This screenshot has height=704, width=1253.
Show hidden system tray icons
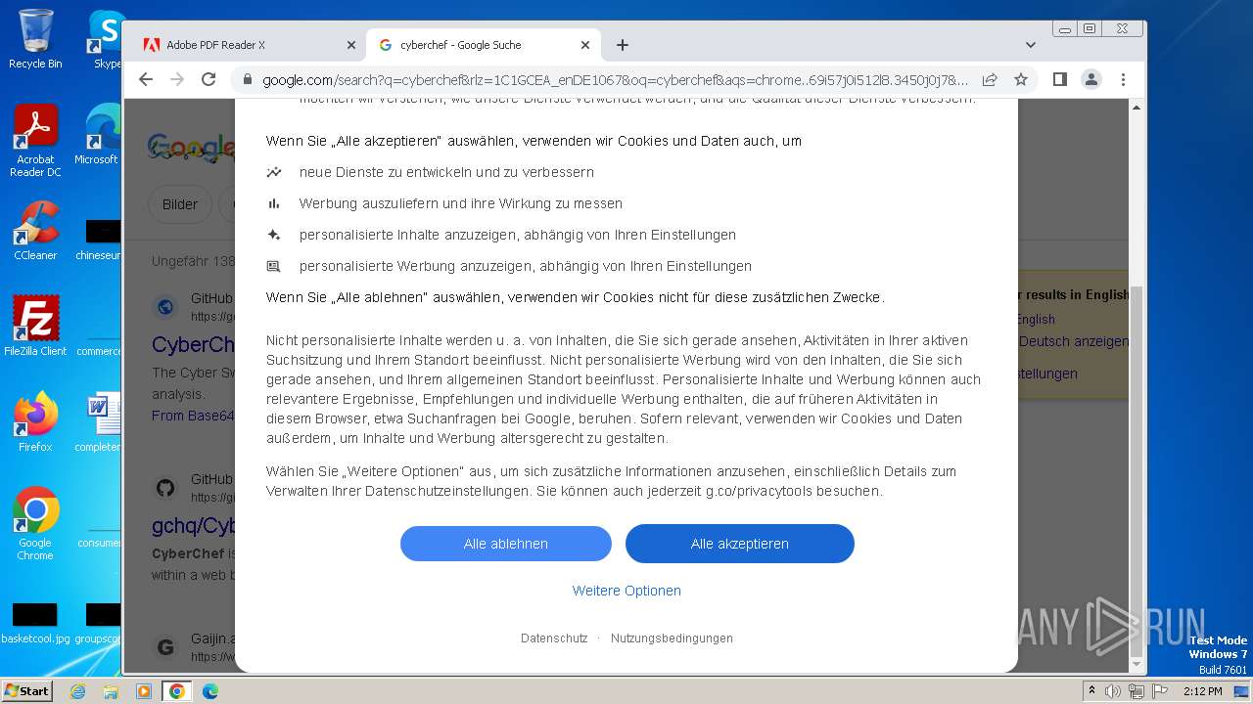coord(1092,691)
